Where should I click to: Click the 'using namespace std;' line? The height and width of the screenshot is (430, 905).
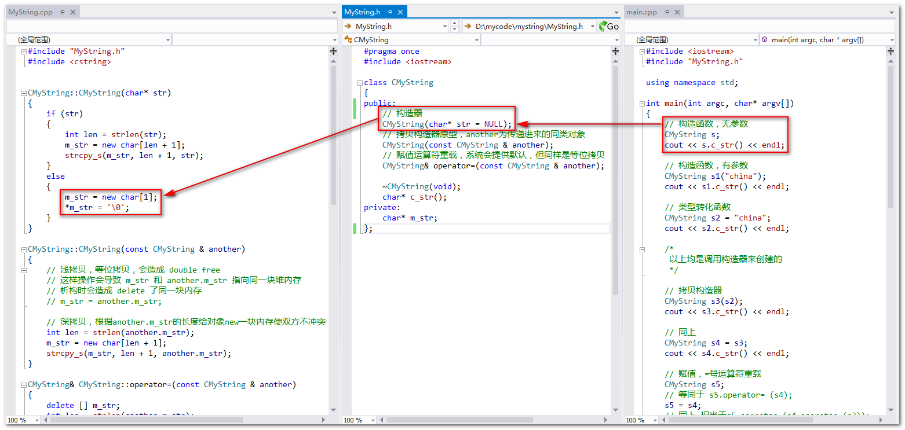[692, 83]
